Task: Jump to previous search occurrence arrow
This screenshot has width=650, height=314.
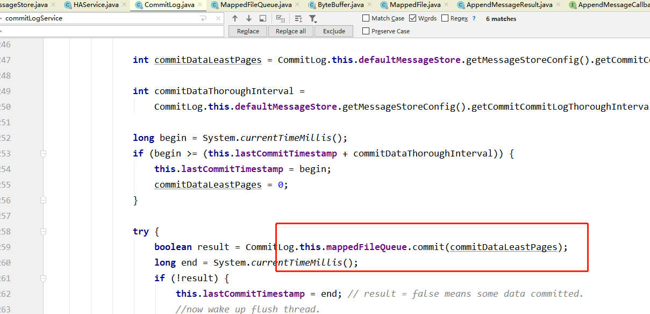Action: pos(235,18)
